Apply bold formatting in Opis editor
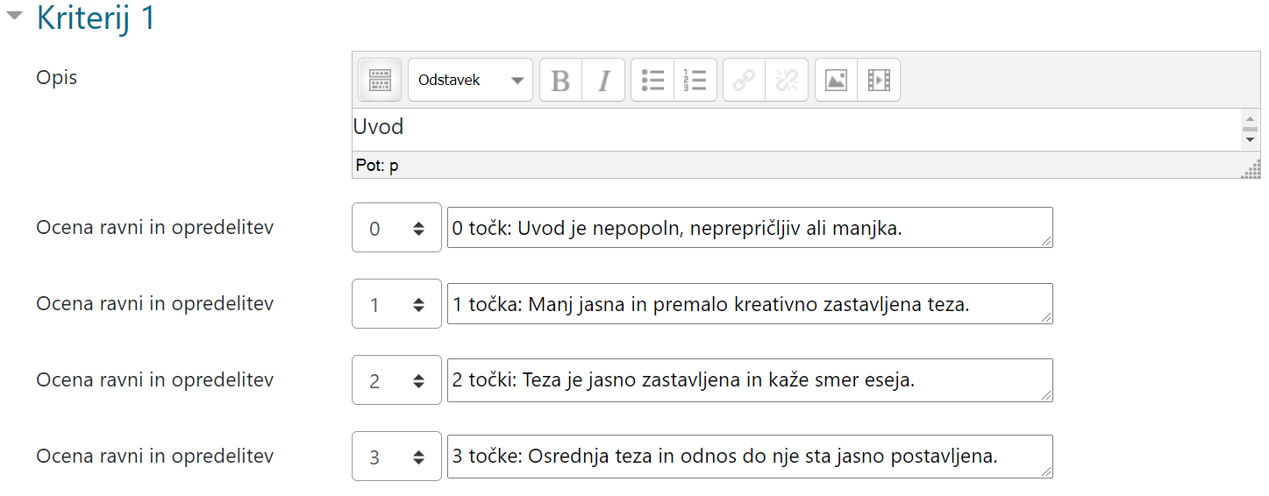 561,81
